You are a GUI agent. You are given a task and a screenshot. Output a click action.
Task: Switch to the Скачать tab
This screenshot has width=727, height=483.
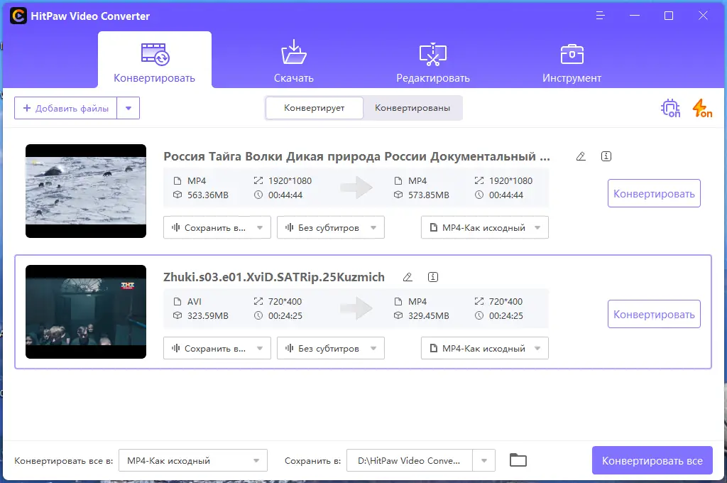click(x=293, y=60)
